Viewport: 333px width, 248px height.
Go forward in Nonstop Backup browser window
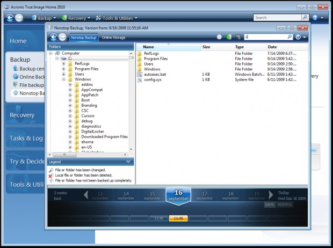click(62, 37)
